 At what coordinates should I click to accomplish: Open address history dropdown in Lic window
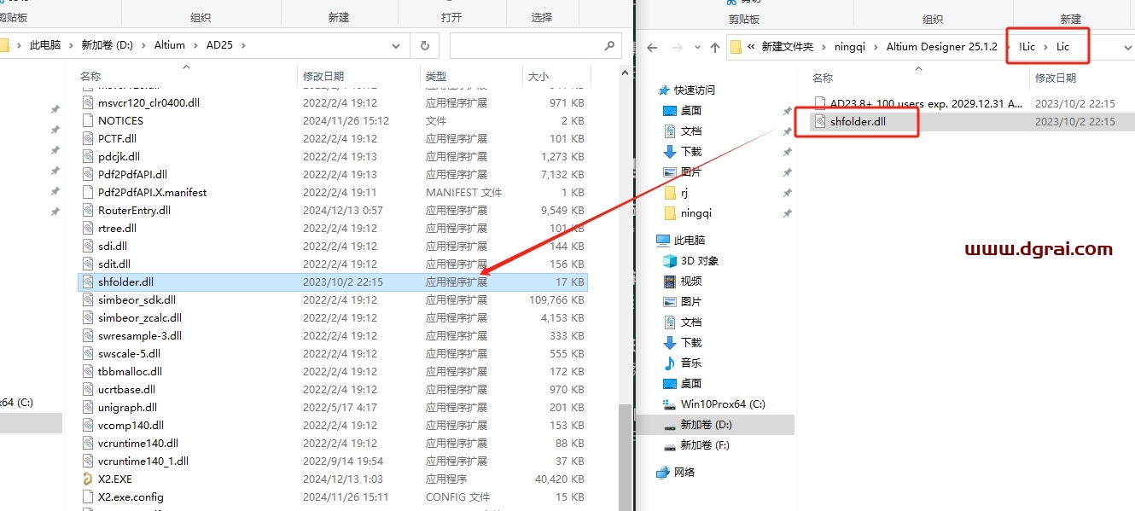[1127, 47]
